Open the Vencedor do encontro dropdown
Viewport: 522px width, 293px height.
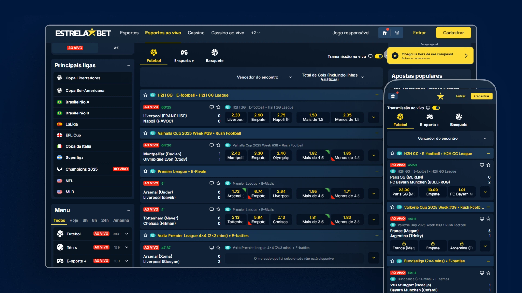[290, 77]
